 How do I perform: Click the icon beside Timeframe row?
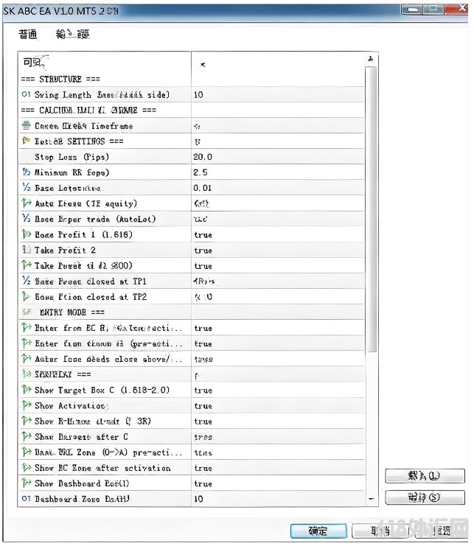pyautogui.click(x=26, y=125)
